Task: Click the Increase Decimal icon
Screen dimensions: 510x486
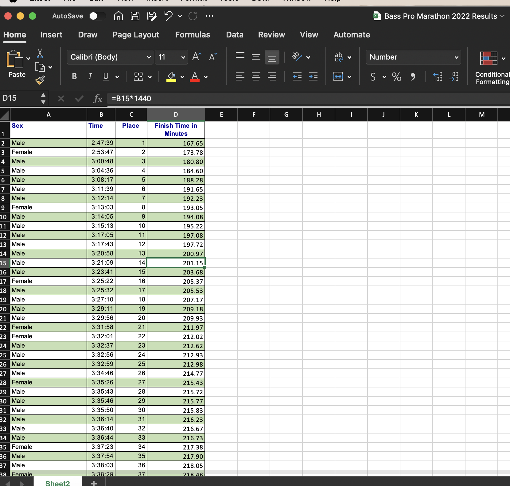Action: 438,76
